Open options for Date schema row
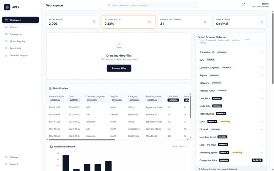Viewport: 274px width, 171px height. tap(261, 60)
